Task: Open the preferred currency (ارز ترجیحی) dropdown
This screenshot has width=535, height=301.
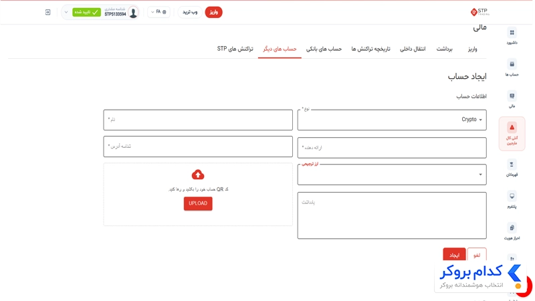Action: tap(392, 175)
